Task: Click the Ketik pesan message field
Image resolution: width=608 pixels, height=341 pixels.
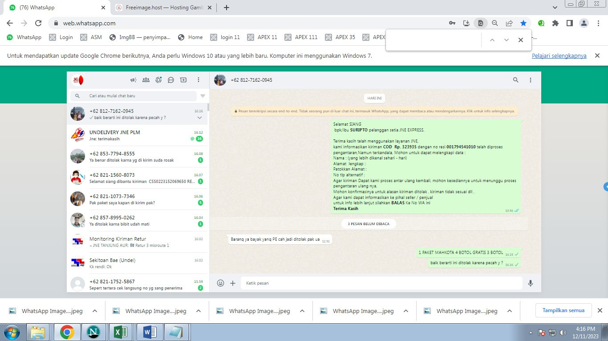Action: pos(381,283)
